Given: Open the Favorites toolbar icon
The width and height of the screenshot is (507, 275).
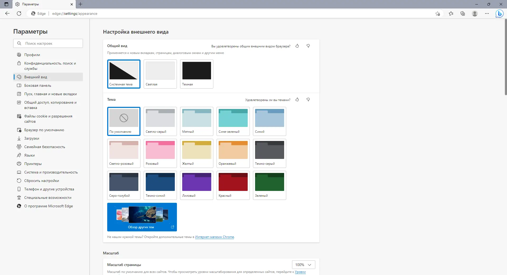Looking at the screenshot, I should click(x=451, y=13).
